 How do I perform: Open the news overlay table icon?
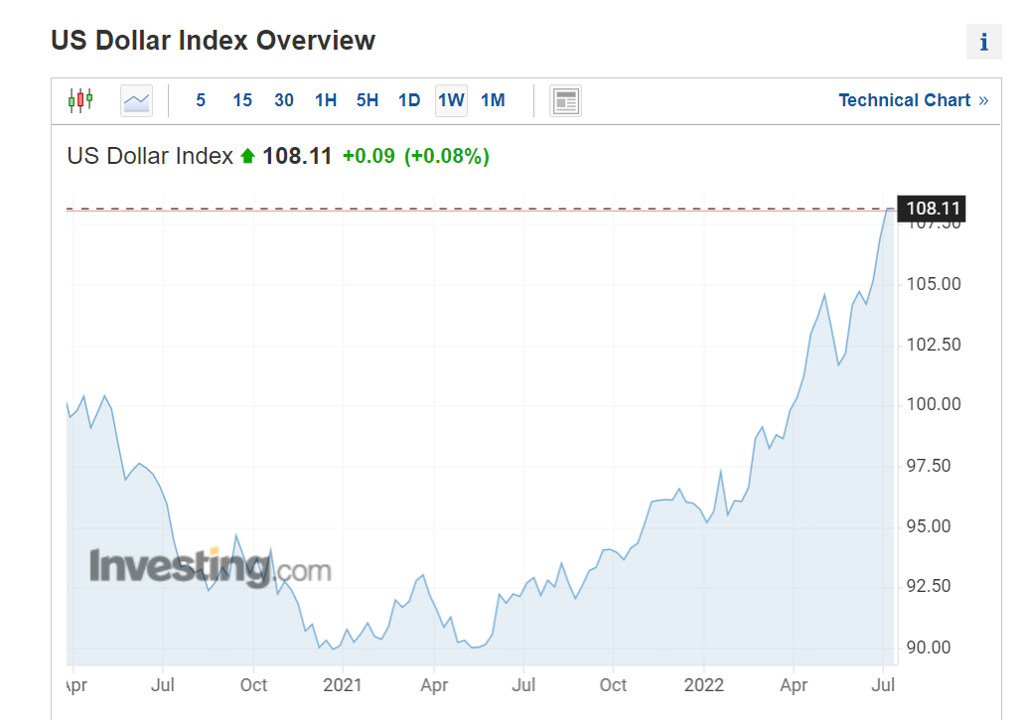click(565, 101)
